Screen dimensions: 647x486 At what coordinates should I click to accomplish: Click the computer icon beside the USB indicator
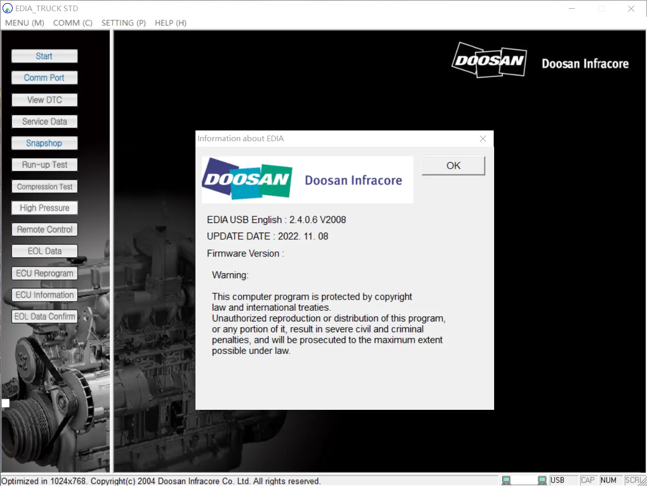[x=542, y=480]
